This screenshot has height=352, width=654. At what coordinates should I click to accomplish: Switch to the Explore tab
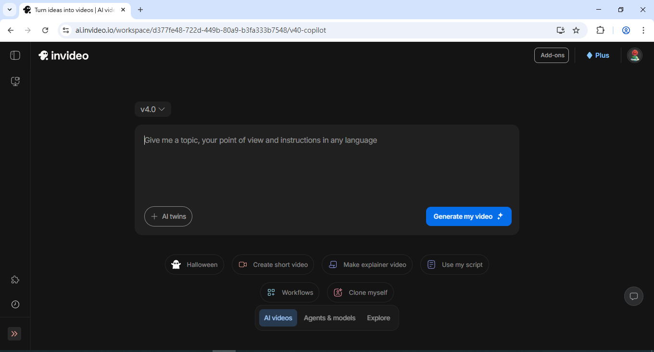coord(378,318)
